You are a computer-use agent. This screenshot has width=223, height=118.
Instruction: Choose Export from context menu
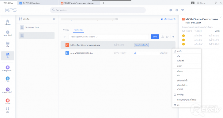187,66
